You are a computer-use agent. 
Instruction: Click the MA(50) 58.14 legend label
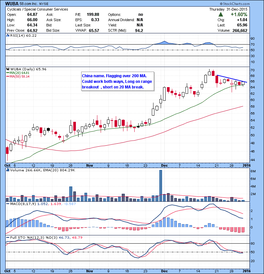[19, 77]
